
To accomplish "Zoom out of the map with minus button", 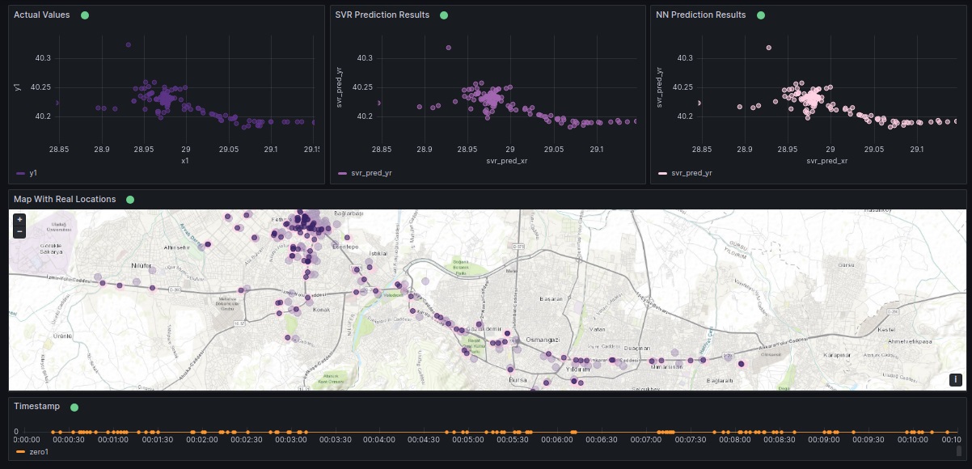I will 19,231.
